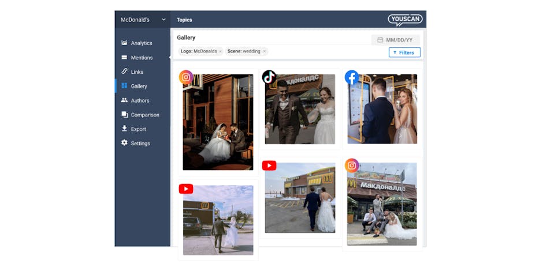Remove the Logo: McDonalds filter tag
543x271 pixels.
pos(220,51)
